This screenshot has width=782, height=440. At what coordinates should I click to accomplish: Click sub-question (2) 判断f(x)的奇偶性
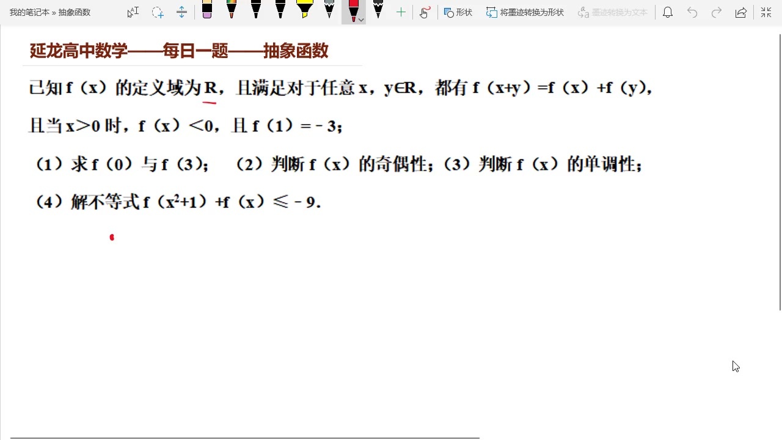point(335,164)
